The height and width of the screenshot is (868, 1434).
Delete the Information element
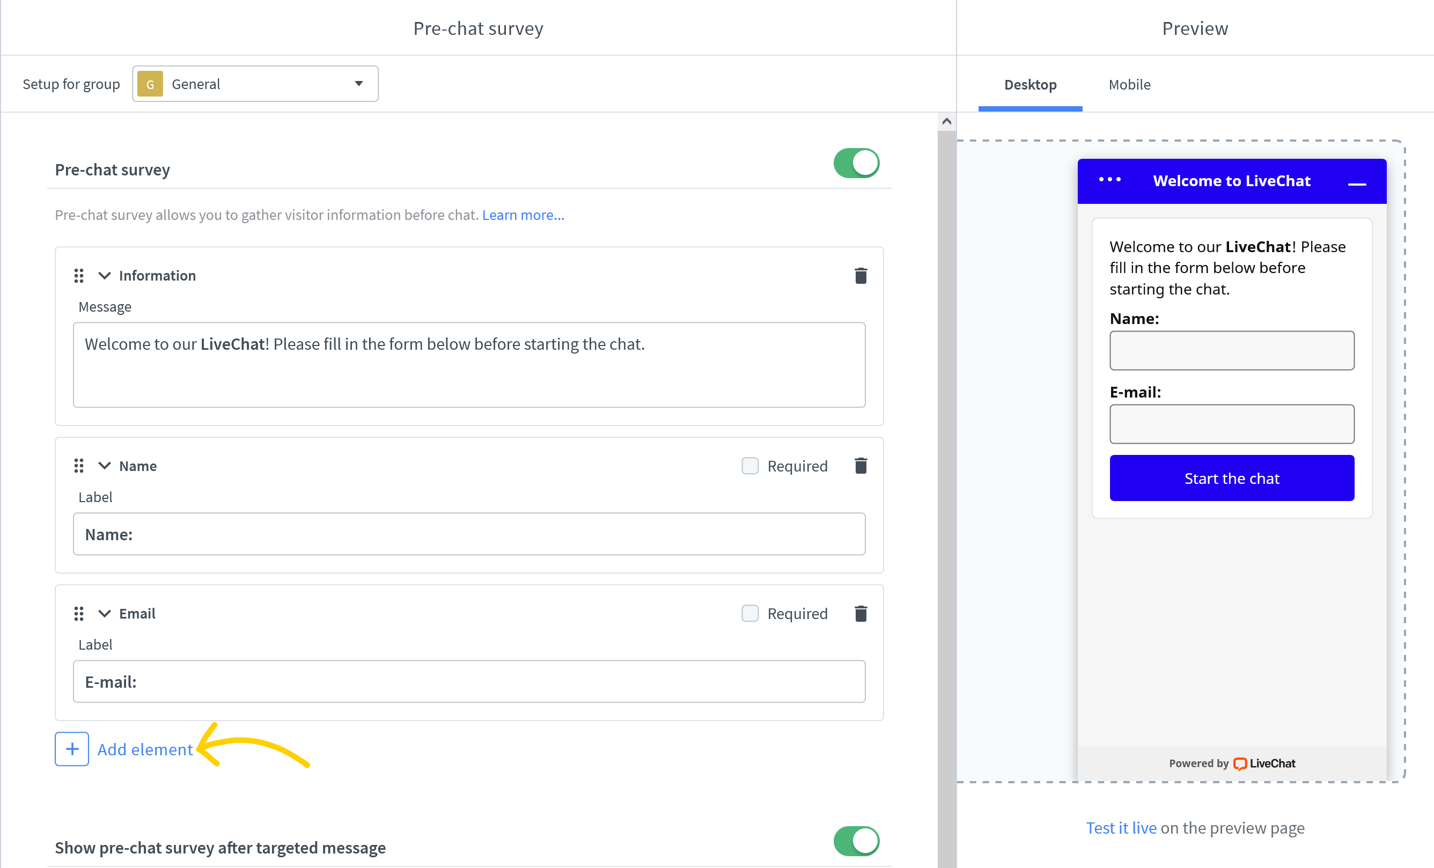[x=861, y=275]
